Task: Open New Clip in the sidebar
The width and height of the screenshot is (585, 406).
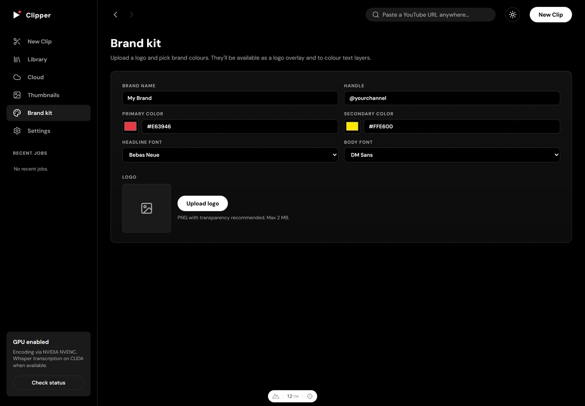Action: (48, 41)
